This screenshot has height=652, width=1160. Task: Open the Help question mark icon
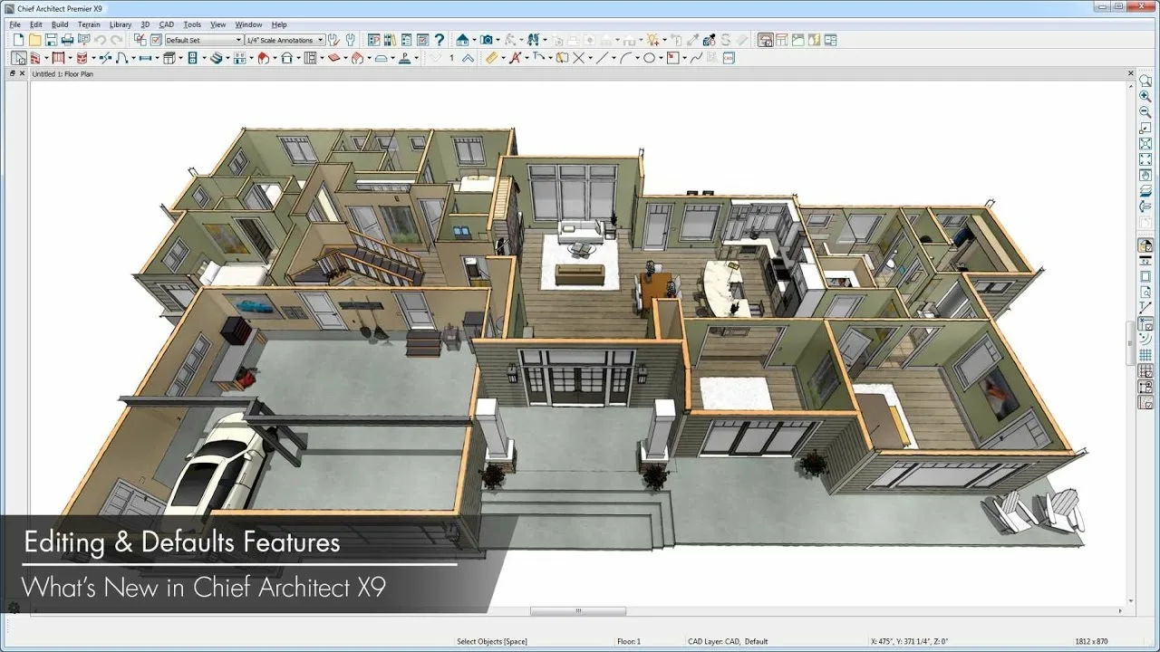click(x=440, y=40)
